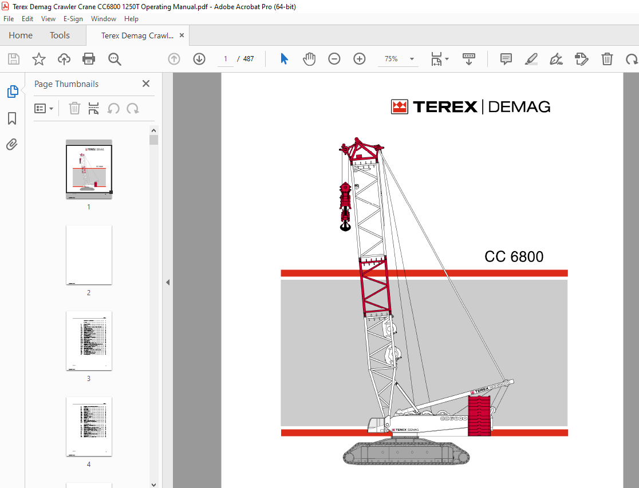
Task: Close the Page Thumbnails panel
Action: tap(146, 84)
